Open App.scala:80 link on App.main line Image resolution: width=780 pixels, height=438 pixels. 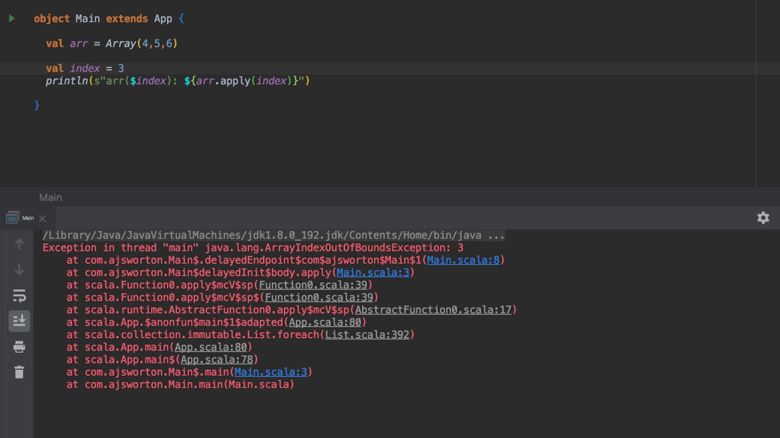pos(211,347)
